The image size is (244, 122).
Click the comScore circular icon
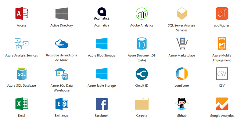pyautogui.click(x=182, y=74)
